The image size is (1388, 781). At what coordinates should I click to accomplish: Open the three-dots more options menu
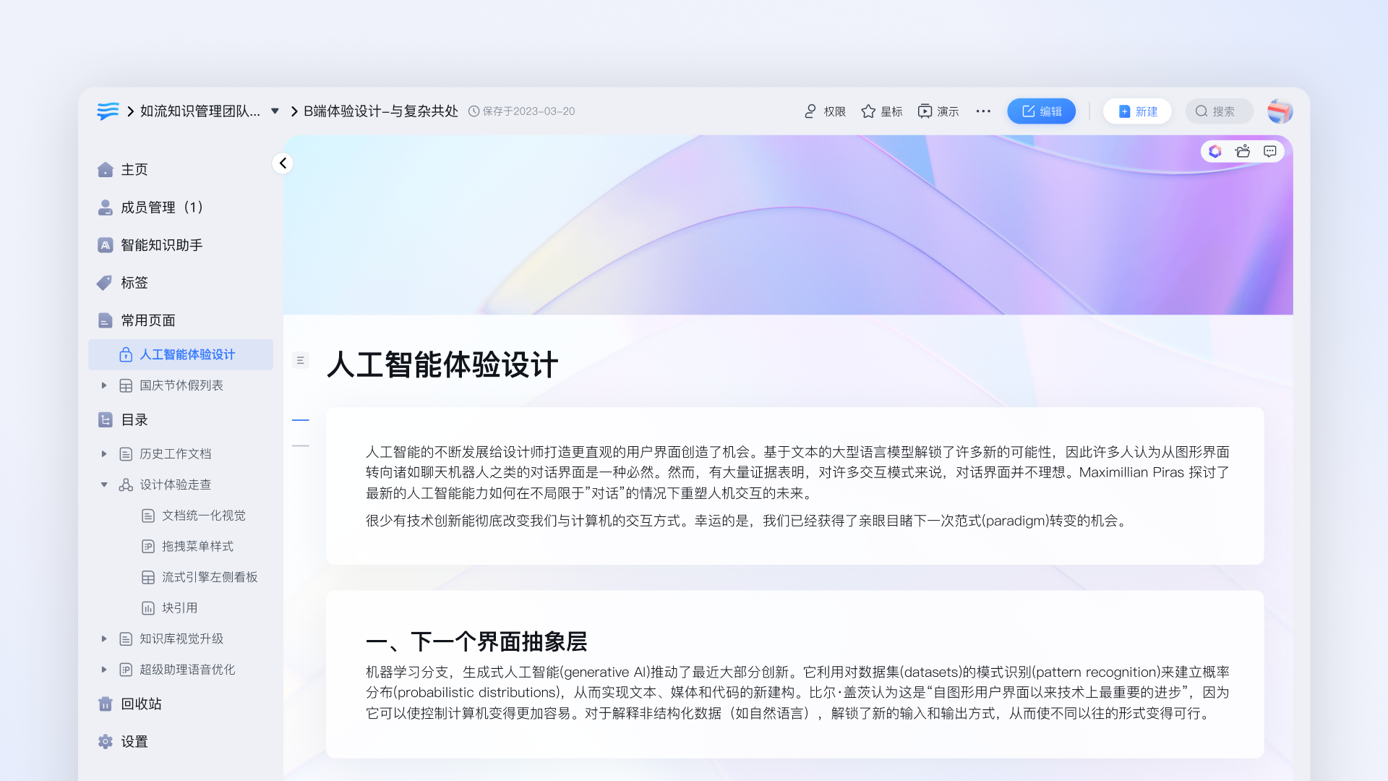tap(983, 111)
